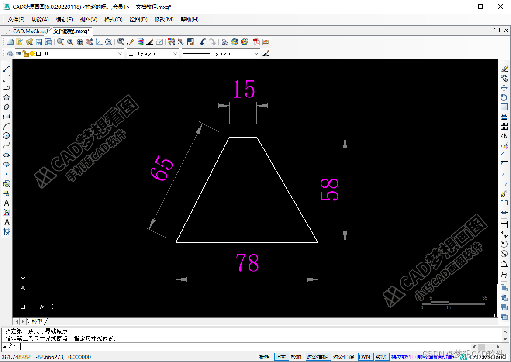Viewport: 511px width, 362px height.
Task: Click the Angular dimension tool
Action: tap(504, 263)
